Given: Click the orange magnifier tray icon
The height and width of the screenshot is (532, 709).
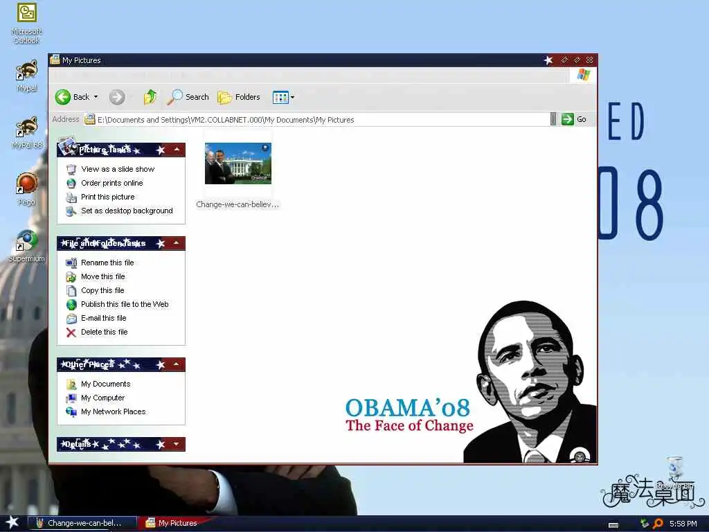Looking at the screenshot, I should pyautogui.click(x=658, y=524).
